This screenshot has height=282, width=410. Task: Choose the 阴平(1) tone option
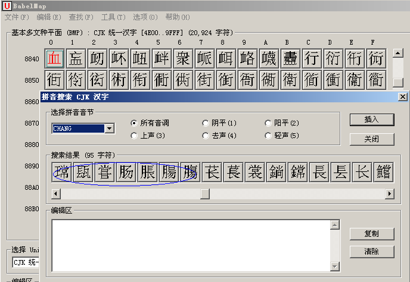point(206,123)
